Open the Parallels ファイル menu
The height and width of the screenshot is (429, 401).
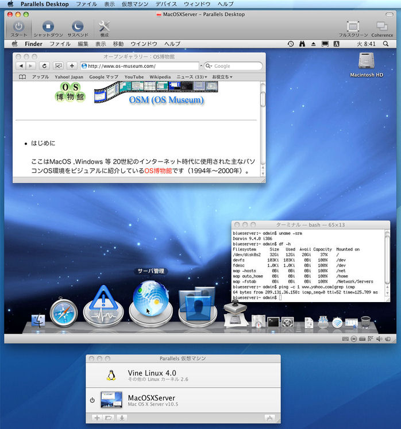point(86,4)
